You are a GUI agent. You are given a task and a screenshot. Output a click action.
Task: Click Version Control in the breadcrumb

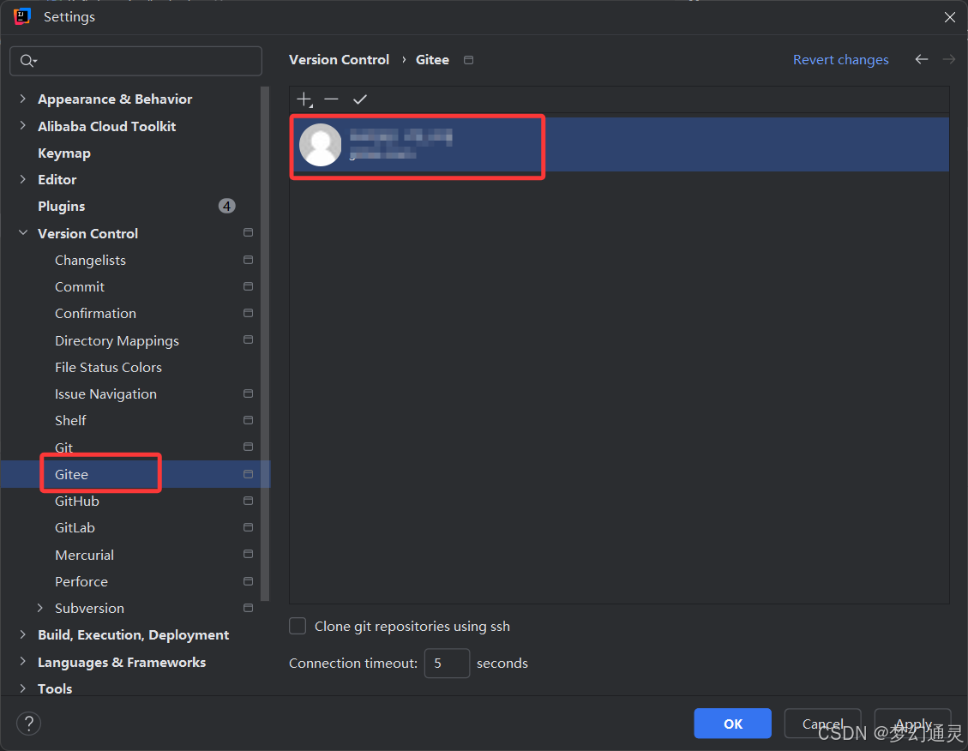pos(339,60)
